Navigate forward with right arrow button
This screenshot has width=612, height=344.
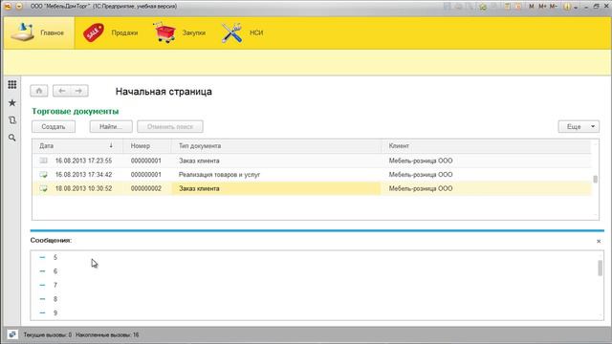click(x=79, y=91)
